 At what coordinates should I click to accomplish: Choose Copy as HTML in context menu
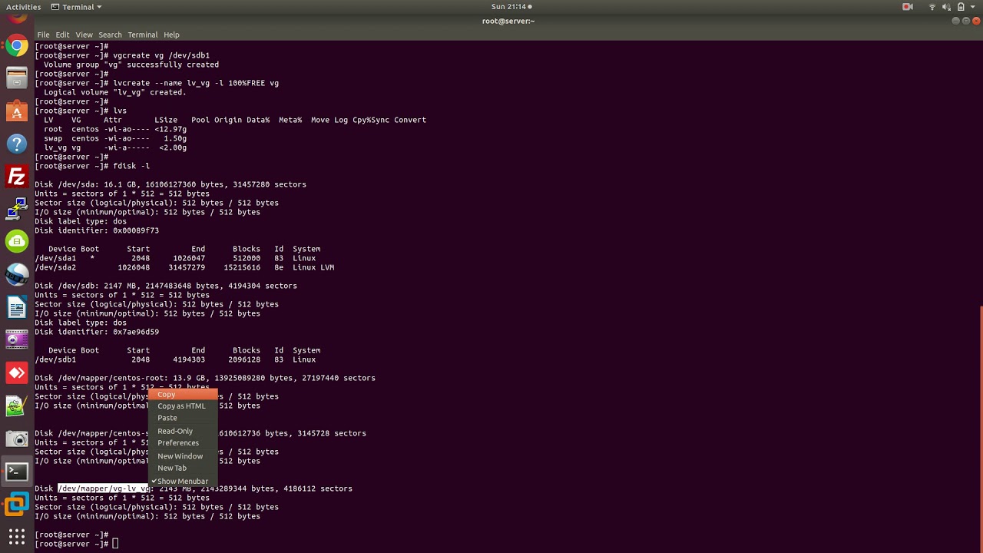(183, 406)
